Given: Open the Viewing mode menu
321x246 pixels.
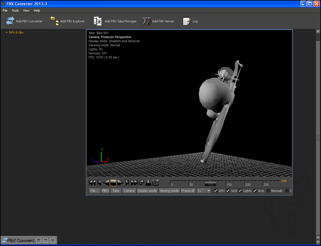Looking at the screenshot, I should [x=169, y=191].
